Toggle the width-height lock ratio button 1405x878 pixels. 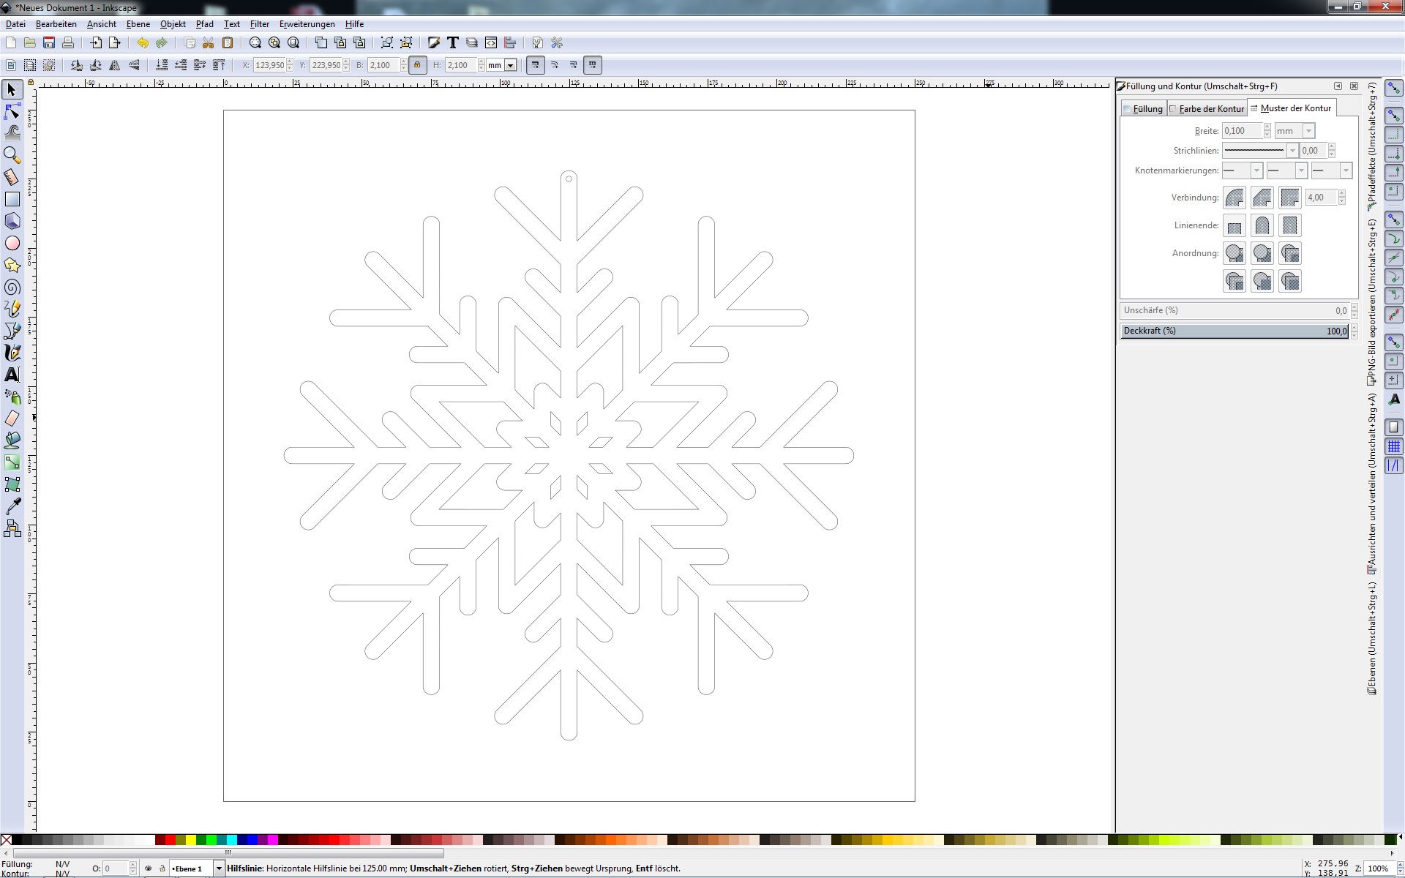coord(417,65)
